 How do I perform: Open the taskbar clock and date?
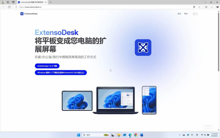214,135
